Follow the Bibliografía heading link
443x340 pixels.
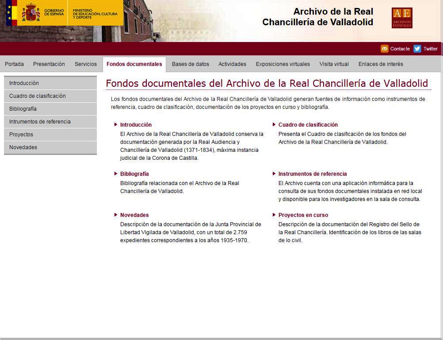point(134,174)
